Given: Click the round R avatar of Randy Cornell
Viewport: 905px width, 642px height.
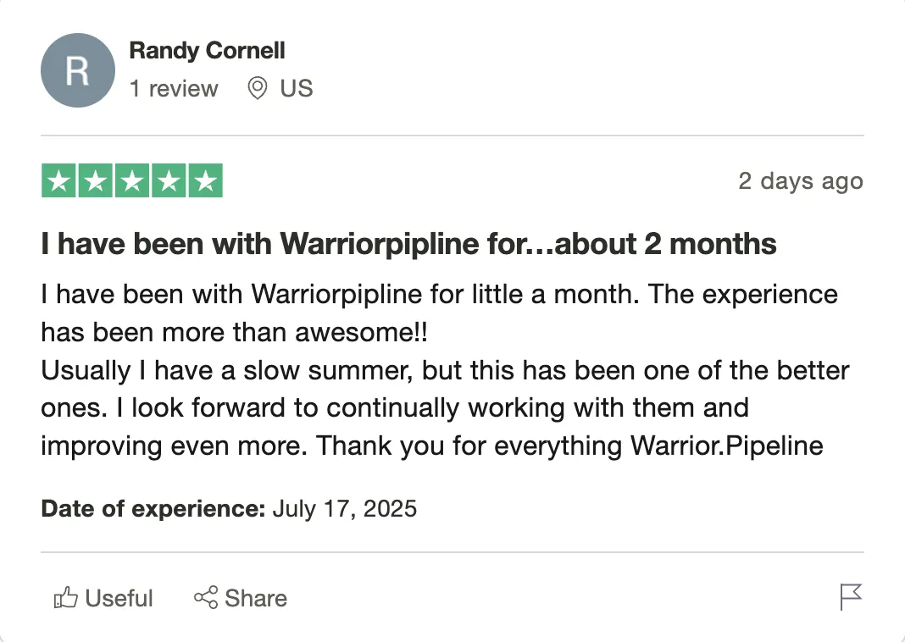Looking at the screenshot, I should (78, 70).
